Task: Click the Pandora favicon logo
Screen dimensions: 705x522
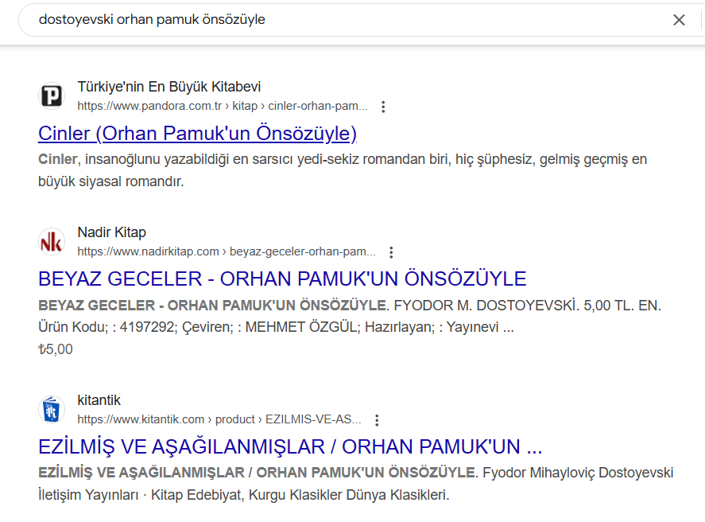Action: click(52, 96)
